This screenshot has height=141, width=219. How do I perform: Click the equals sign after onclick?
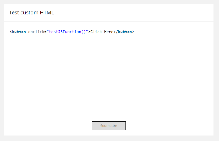(x=45, y=32)
